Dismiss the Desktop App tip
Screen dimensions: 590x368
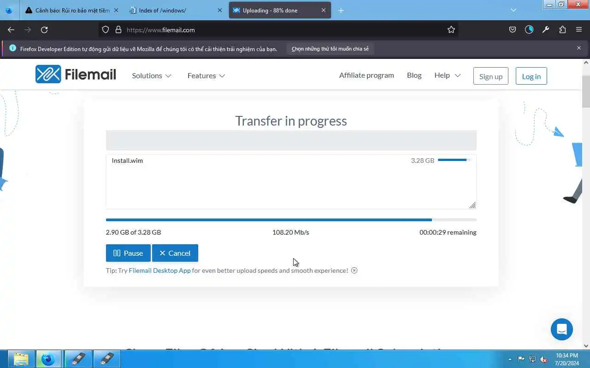click(x=354, y=270)
